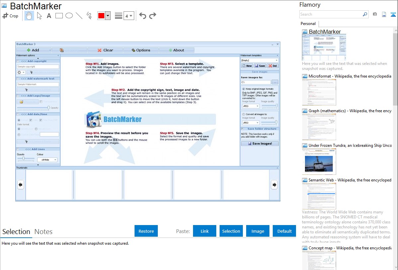Click the camera capture icon
Viewport: 398px width, 270px height.
(375, 14)
